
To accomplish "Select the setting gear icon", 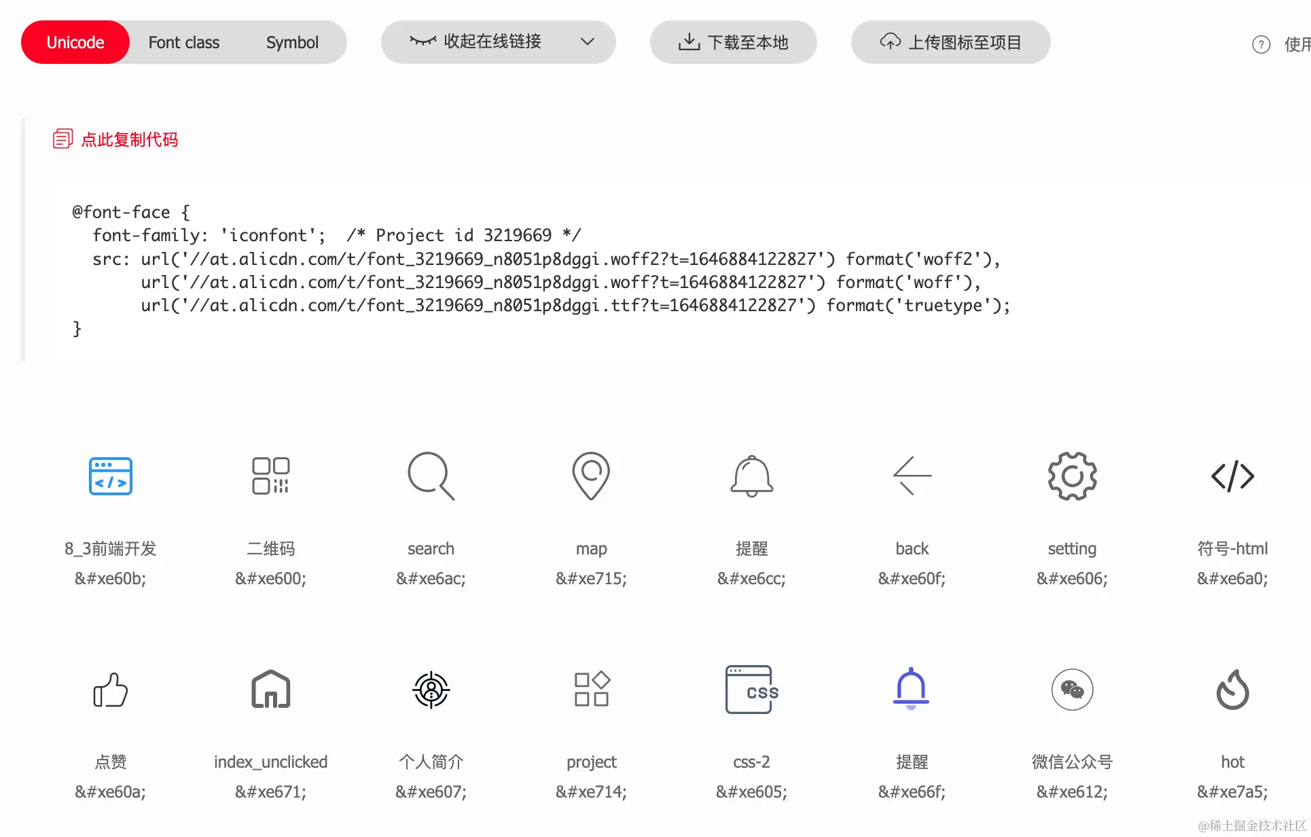I will click(x=1072, y=476).
